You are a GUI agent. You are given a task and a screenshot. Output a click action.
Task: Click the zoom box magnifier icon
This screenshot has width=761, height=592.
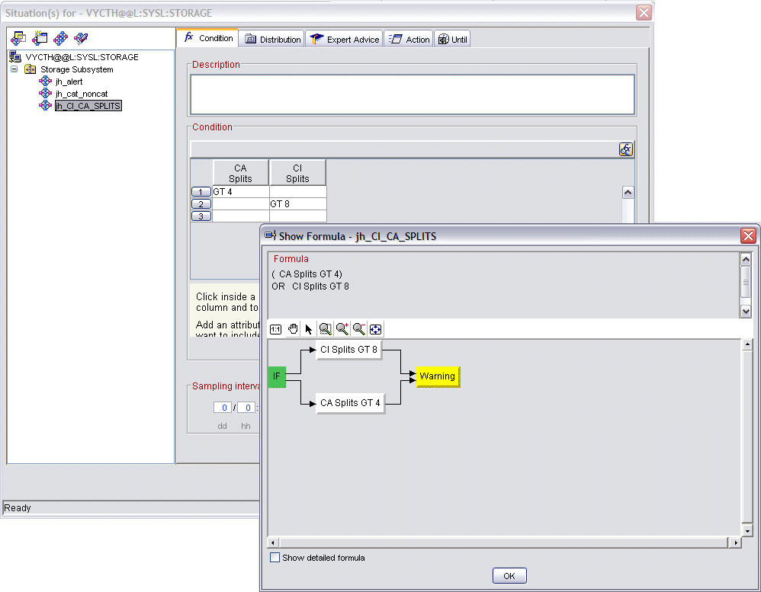(326, 329)
